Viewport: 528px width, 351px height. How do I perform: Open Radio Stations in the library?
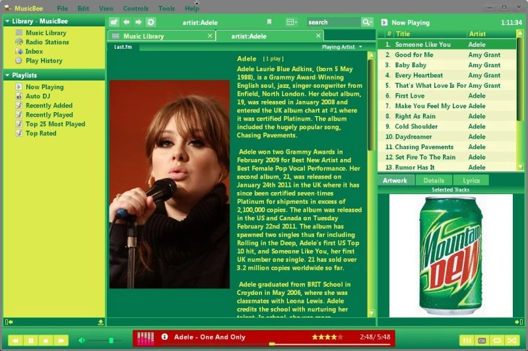coord(47,42)
